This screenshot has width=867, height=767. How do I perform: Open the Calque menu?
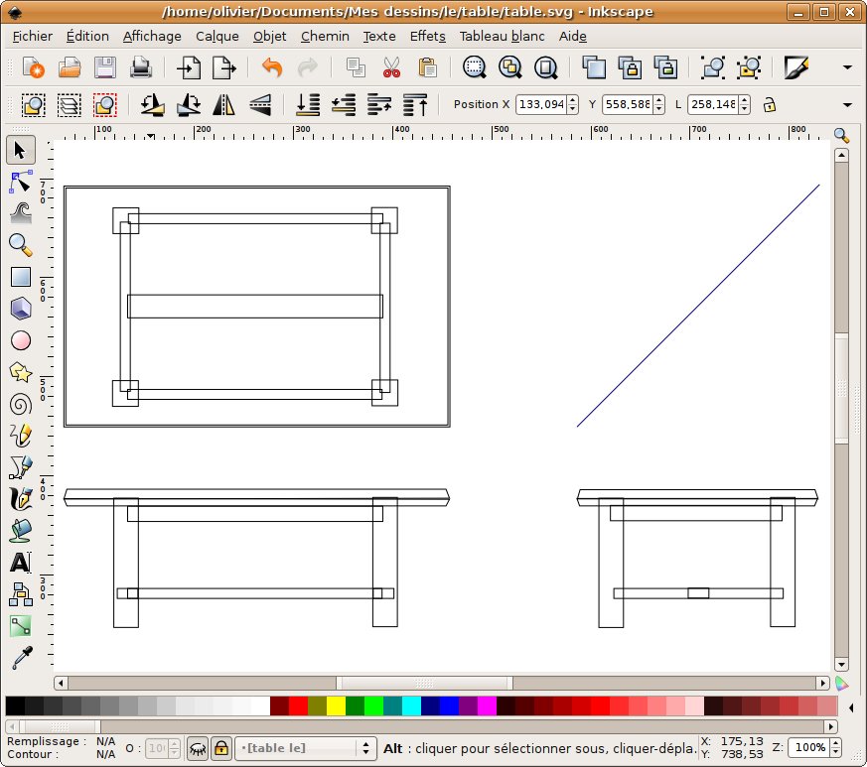217,36
